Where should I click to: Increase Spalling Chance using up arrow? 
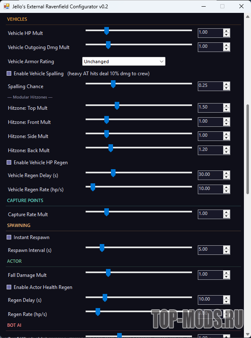point(226,84)
